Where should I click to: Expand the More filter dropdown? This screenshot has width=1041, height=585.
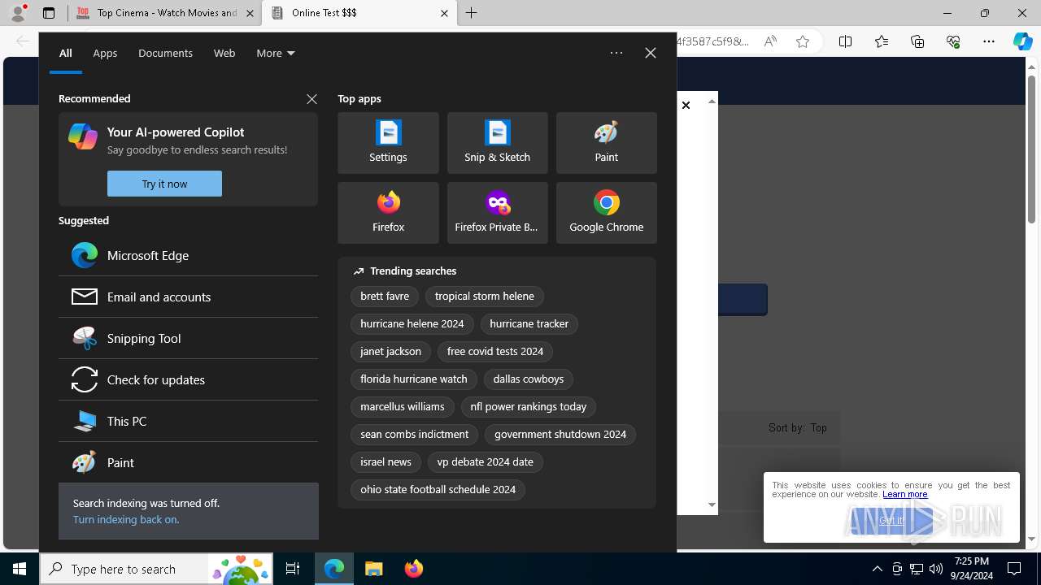[x=276, y=53]
